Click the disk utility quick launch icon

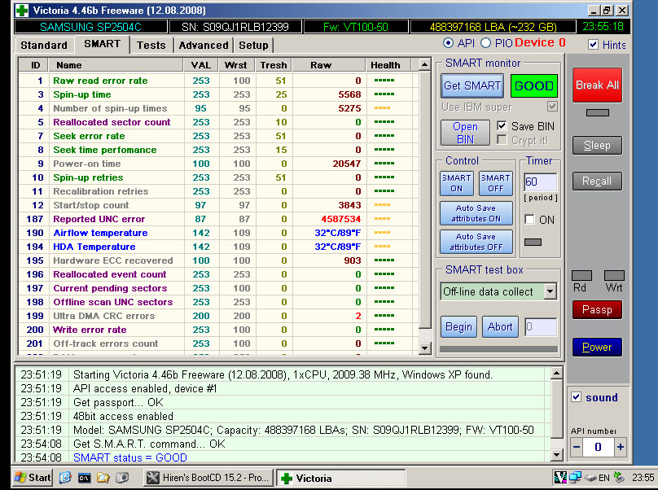122,478
